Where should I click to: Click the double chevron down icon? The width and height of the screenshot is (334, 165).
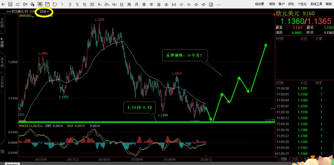(181, 4)
